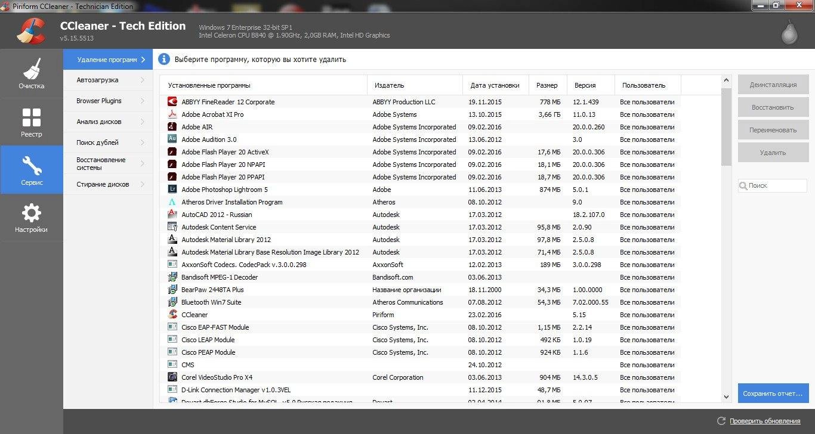Click the Adobe Flash Player 20 NPAPI icon
815x434 pixels.
click(172, 164)
